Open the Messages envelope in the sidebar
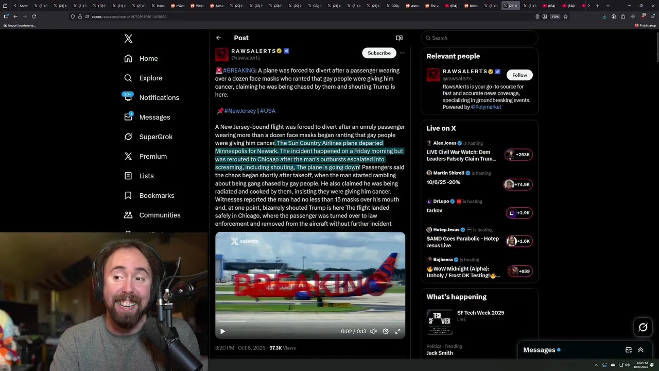The width and height of the screenshot is (659, 371). [x=128, y=117]
